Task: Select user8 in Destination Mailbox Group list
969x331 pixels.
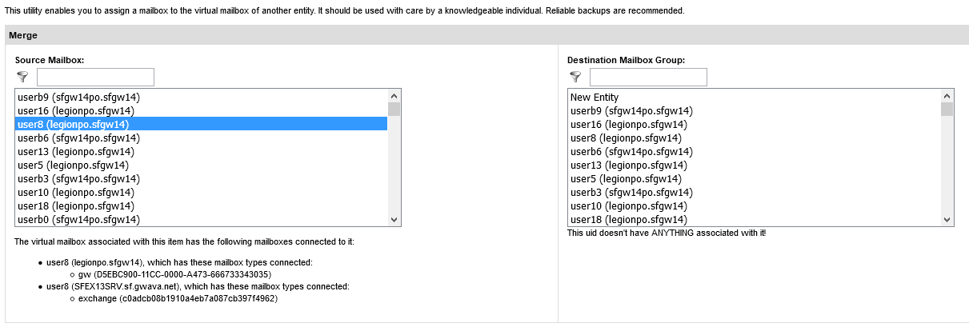Action: tap(626, 138)
